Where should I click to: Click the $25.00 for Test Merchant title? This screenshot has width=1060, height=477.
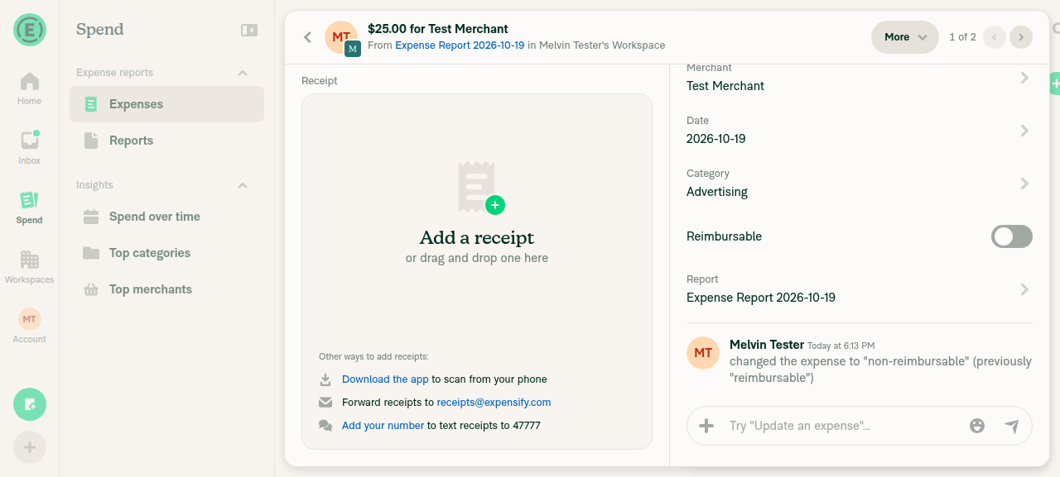(x=438, y=29)
